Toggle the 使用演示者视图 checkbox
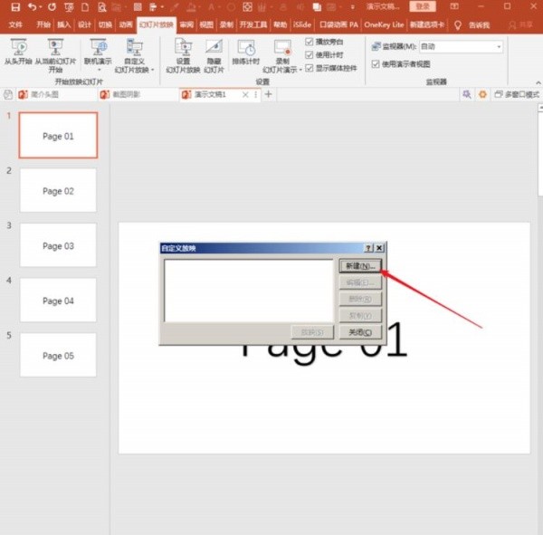Image resolution: width=543 pixels, height=535 pixels. 376,63
